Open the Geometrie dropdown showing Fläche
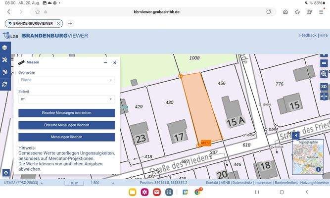The height and width of the screenshot is (198, 330). (x=66, y=80)
